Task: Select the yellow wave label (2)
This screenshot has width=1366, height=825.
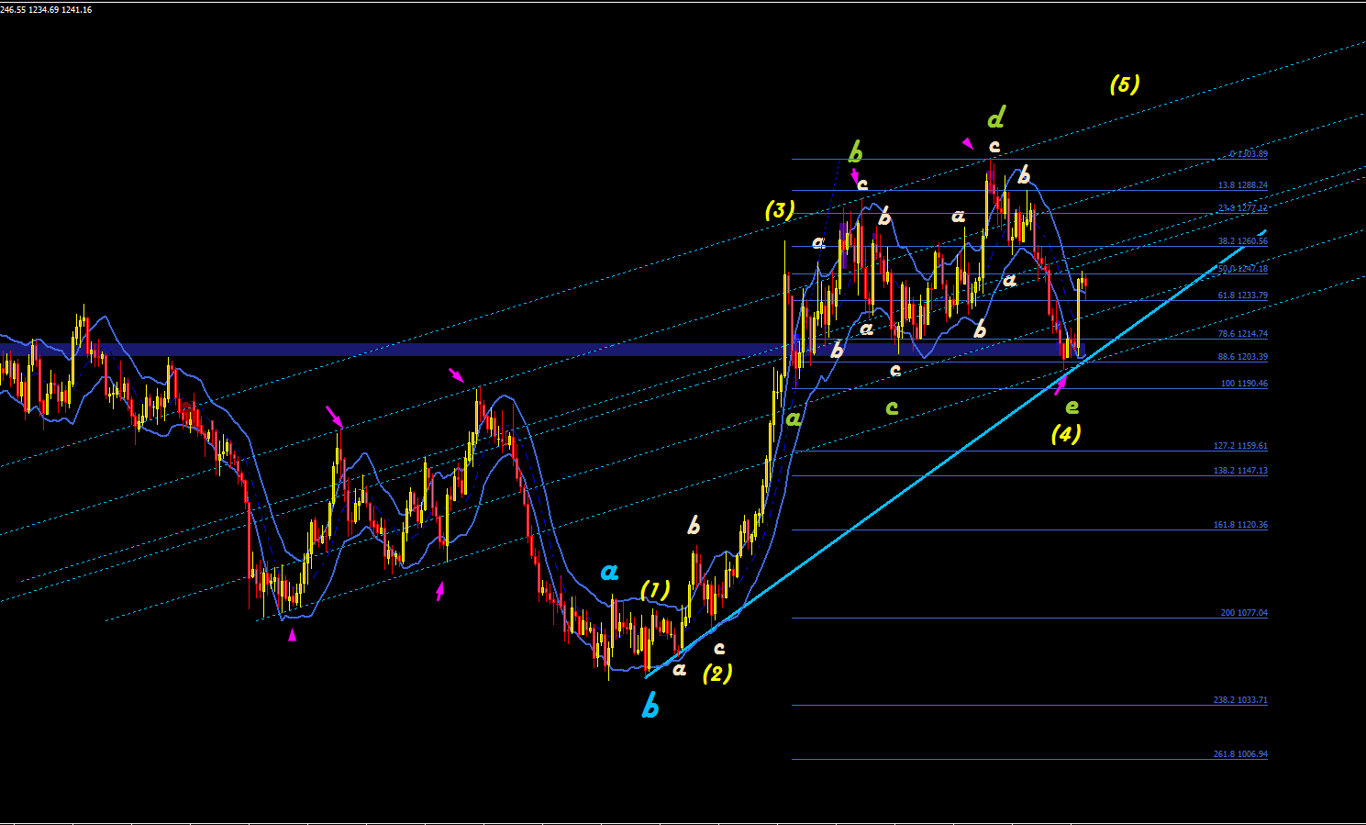Action: coord(717,674)
